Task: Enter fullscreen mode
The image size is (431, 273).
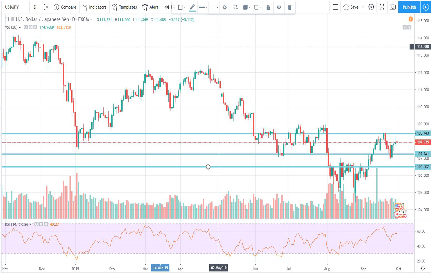Action: [382, 7]
